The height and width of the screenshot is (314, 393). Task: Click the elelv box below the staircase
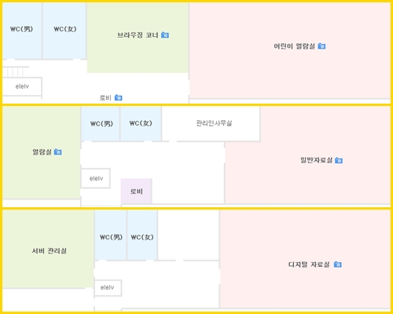click(22, 86)
